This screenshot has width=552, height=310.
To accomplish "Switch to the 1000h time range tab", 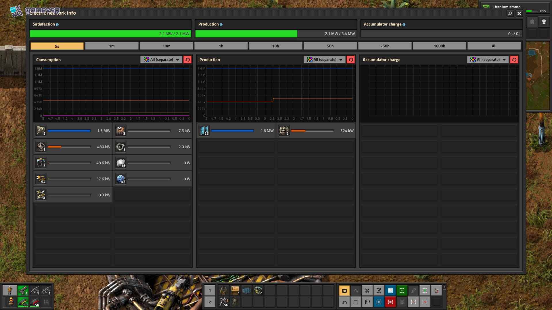I will pyautogui.click(x=440, y=46).
